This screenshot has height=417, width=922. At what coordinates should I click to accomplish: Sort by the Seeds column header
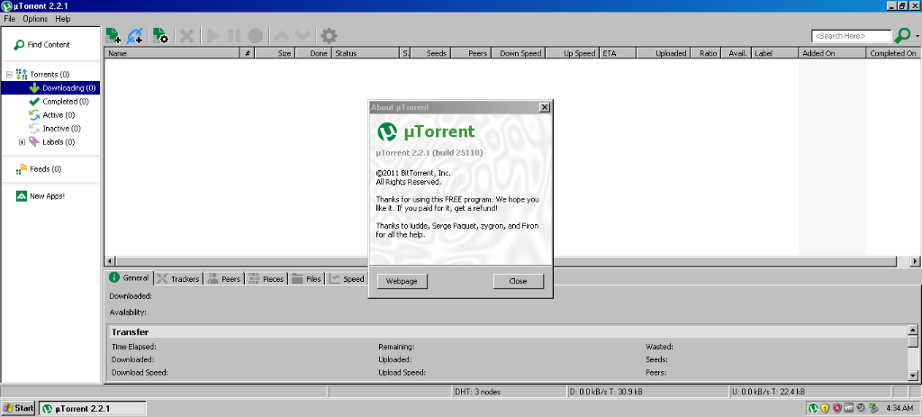[x=430, y=53]
